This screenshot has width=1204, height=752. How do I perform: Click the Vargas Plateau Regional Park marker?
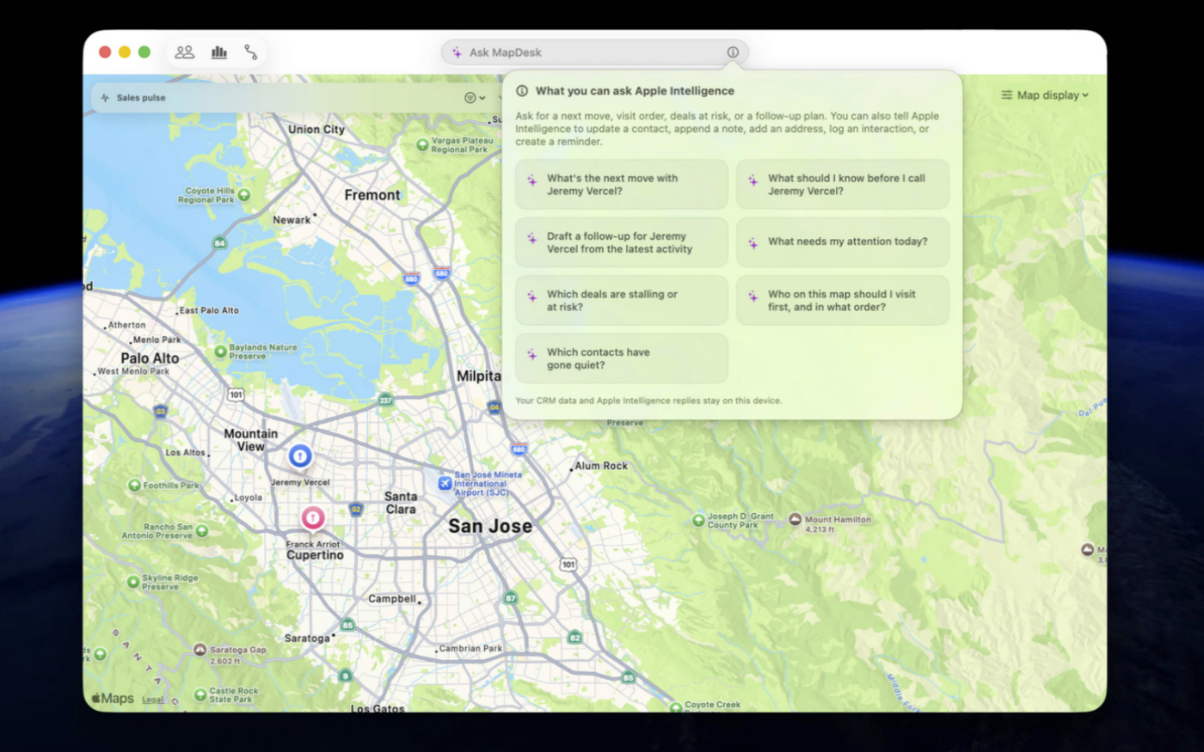click(x=422, y=145)
